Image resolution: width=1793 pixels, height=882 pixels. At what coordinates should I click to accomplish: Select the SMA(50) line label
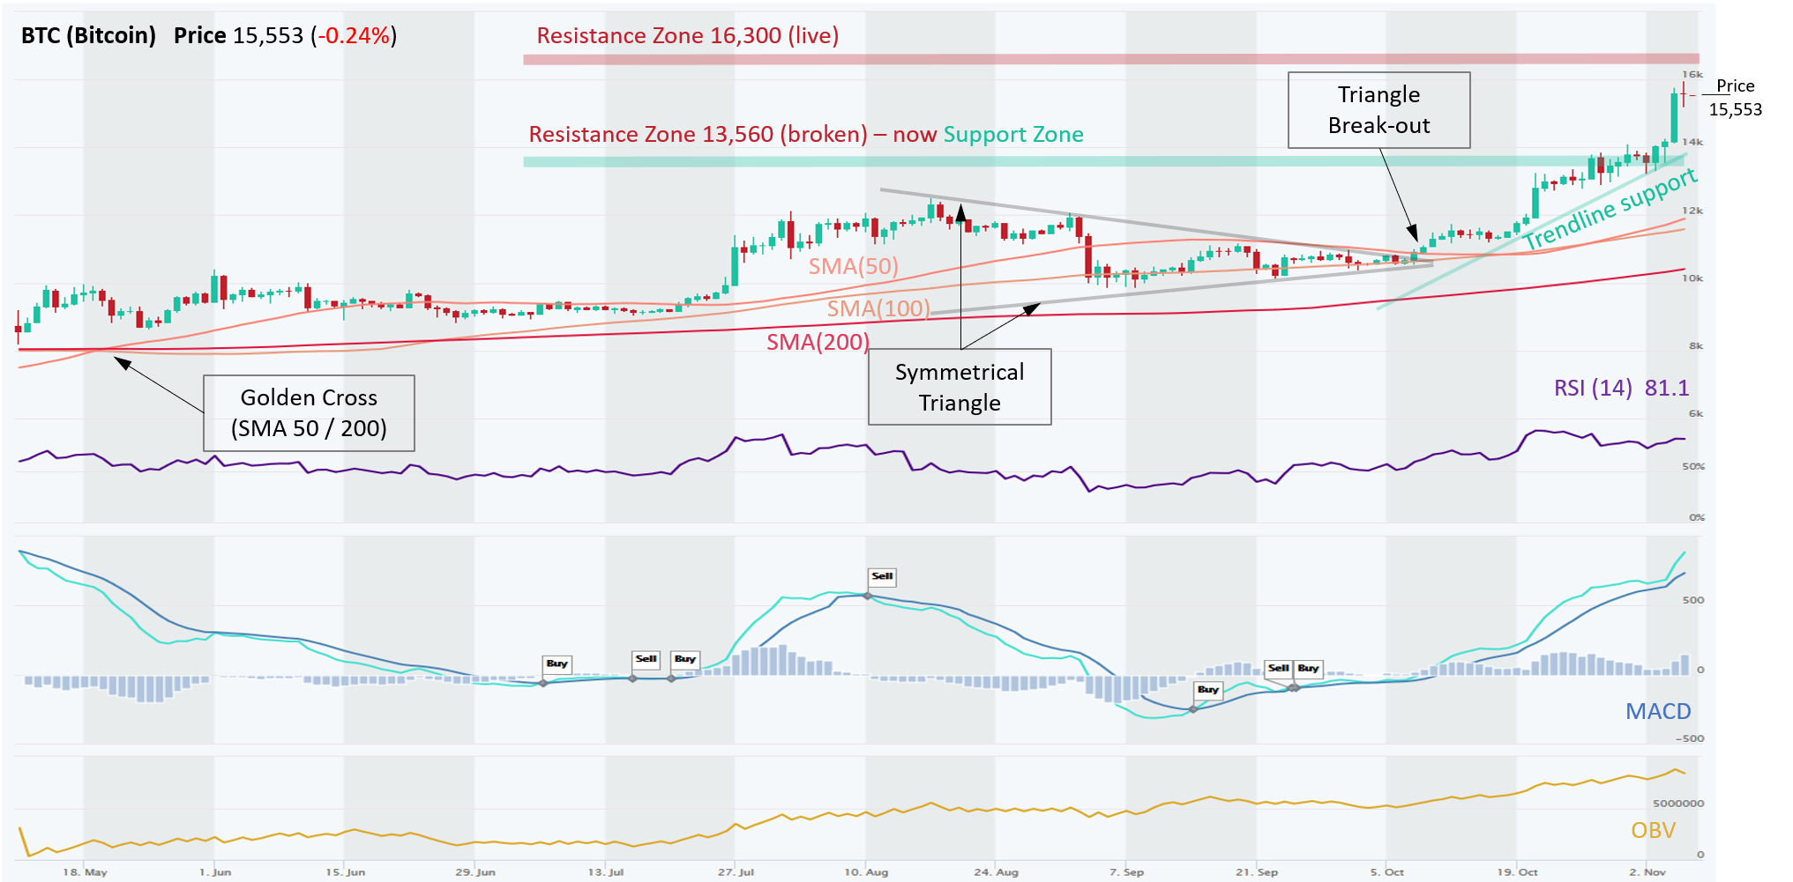coord(853,266)
